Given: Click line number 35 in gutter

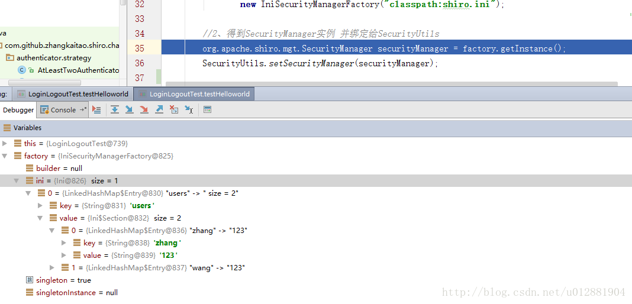Looking at the screenshot, I should (140, 48).
